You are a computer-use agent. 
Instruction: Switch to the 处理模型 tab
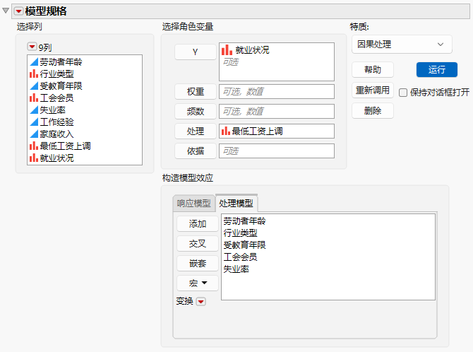click(x=236, y=204)
